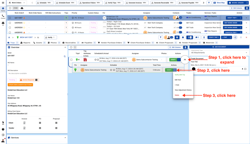
Task: Open the Work Orders module dropdown
Action: tap(17, 3)
